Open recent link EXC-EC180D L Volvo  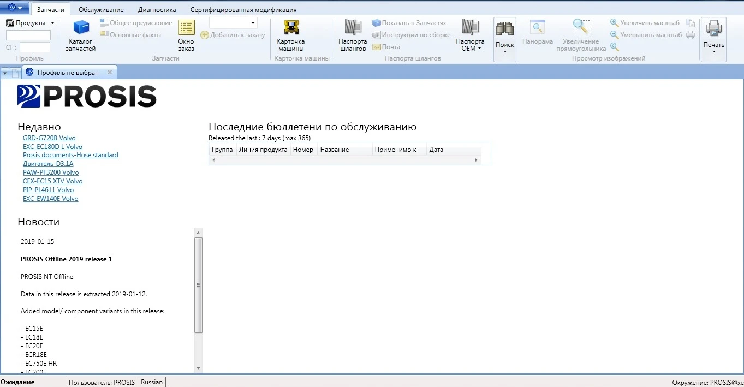coord(52,147)
